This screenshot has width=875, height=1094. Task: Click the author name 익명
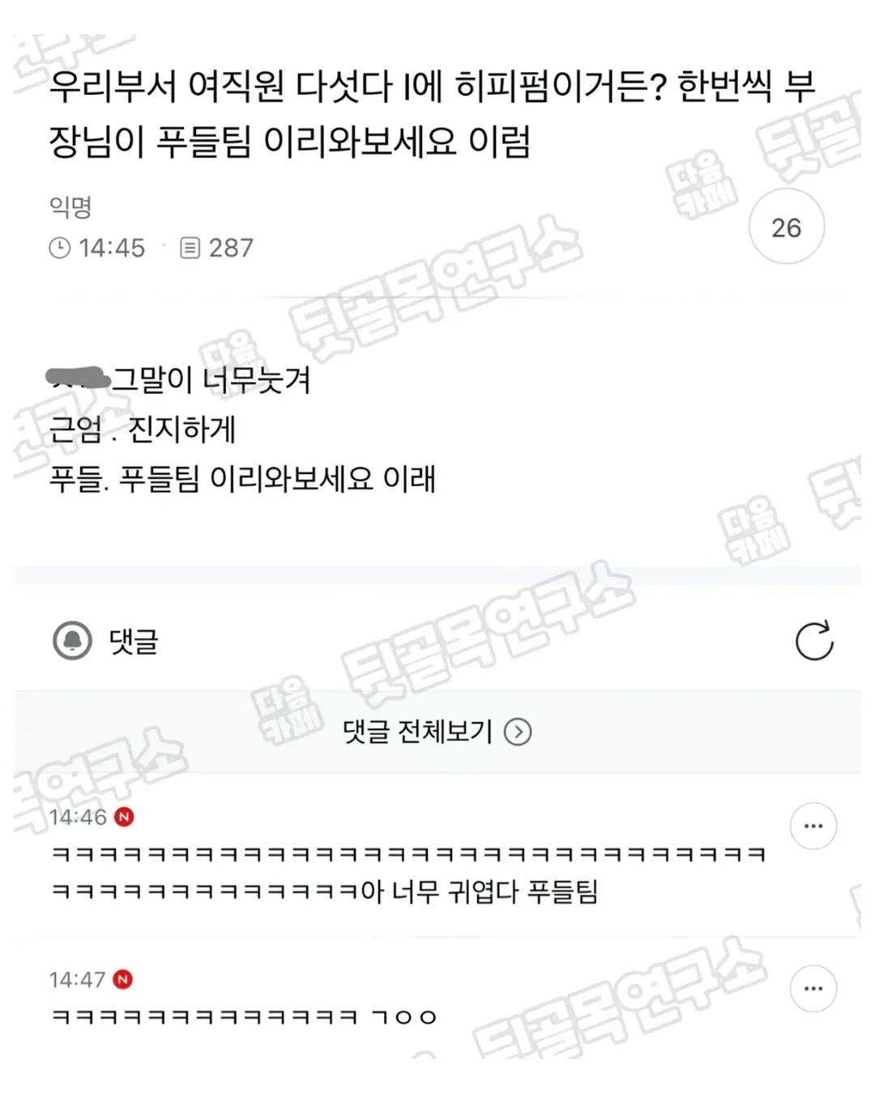click(x=70, y=207)
